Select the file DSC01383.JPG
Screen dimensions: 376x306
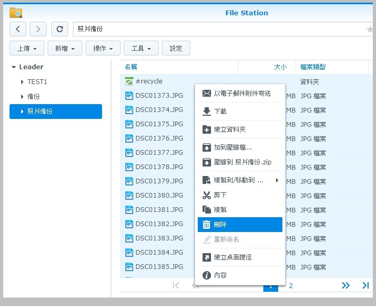tap(159, 238)
